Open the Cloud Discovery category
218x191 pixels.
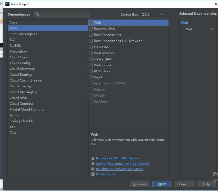(x=48, y=69)
